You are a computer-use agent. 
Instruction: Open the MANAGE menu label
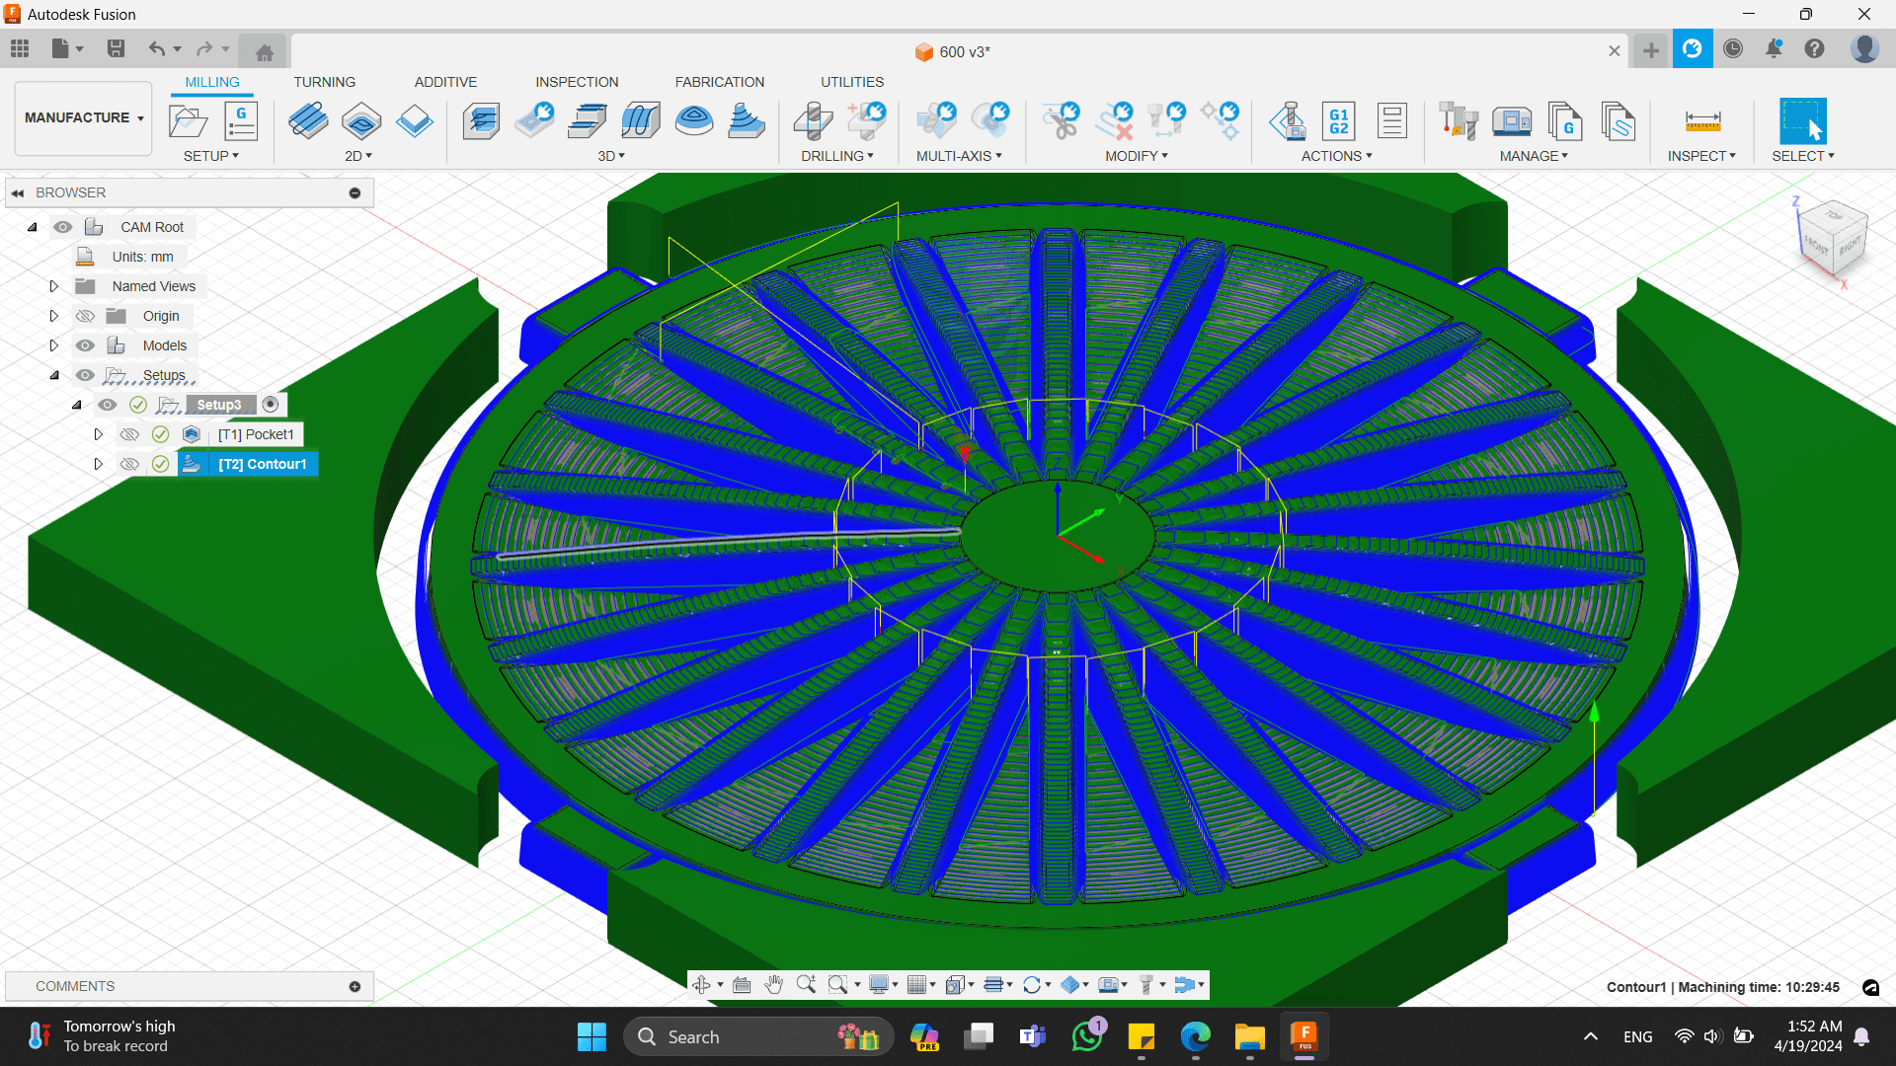click(x=1534, y=156)
